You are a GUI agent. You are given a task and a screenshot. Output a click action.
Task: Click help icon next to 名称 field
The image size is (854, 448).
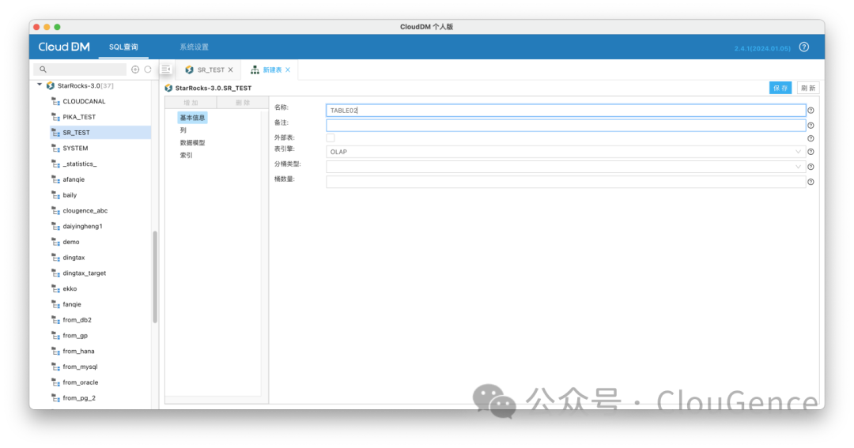(811, 111)
